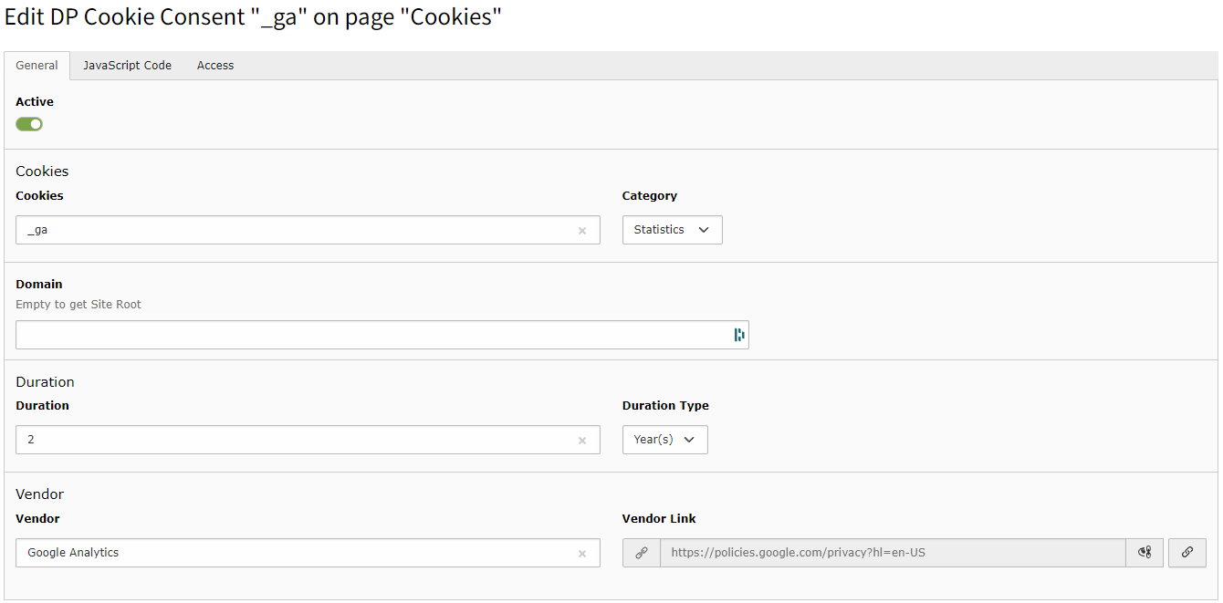Click link icon left of Vendor Link URL
Viewport: 1223px width, 603px height.
pos(642,553)
